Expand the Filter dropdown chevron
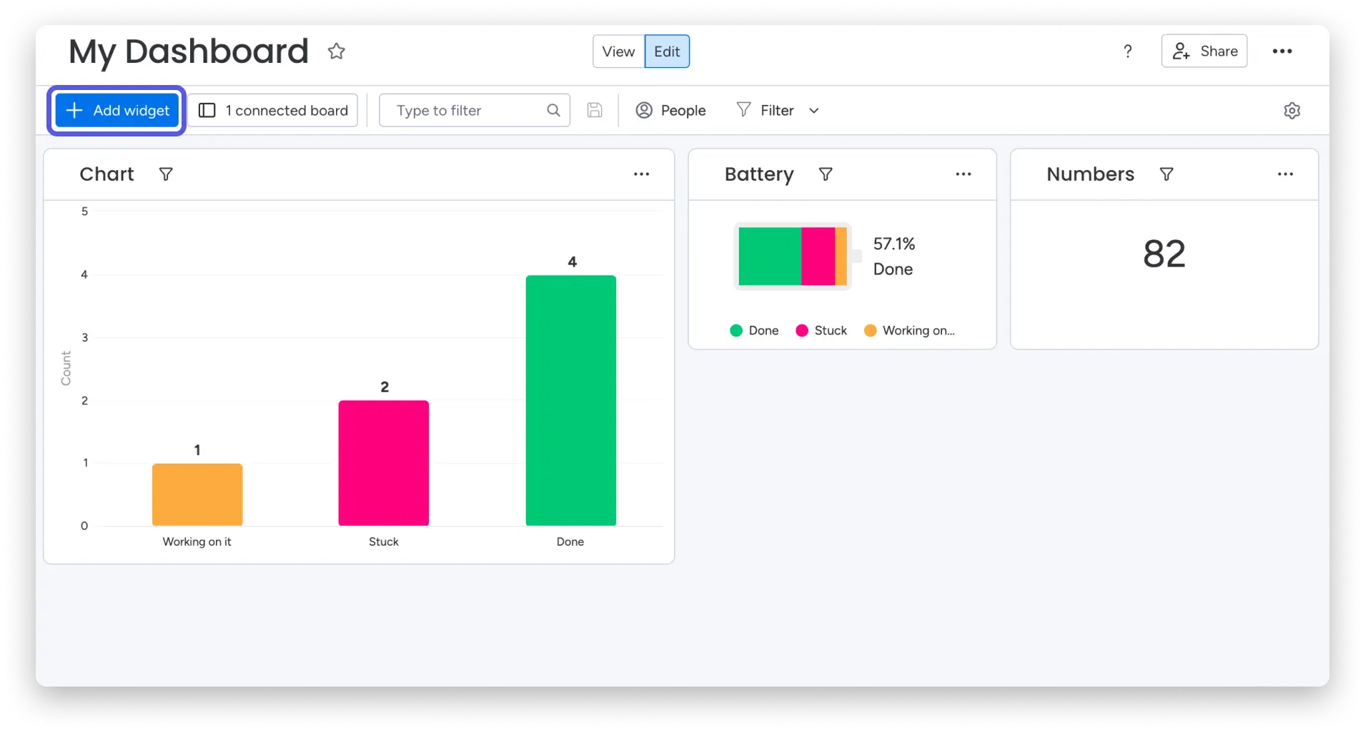The width and height of the screenshot is (1363, 733). 813,111
